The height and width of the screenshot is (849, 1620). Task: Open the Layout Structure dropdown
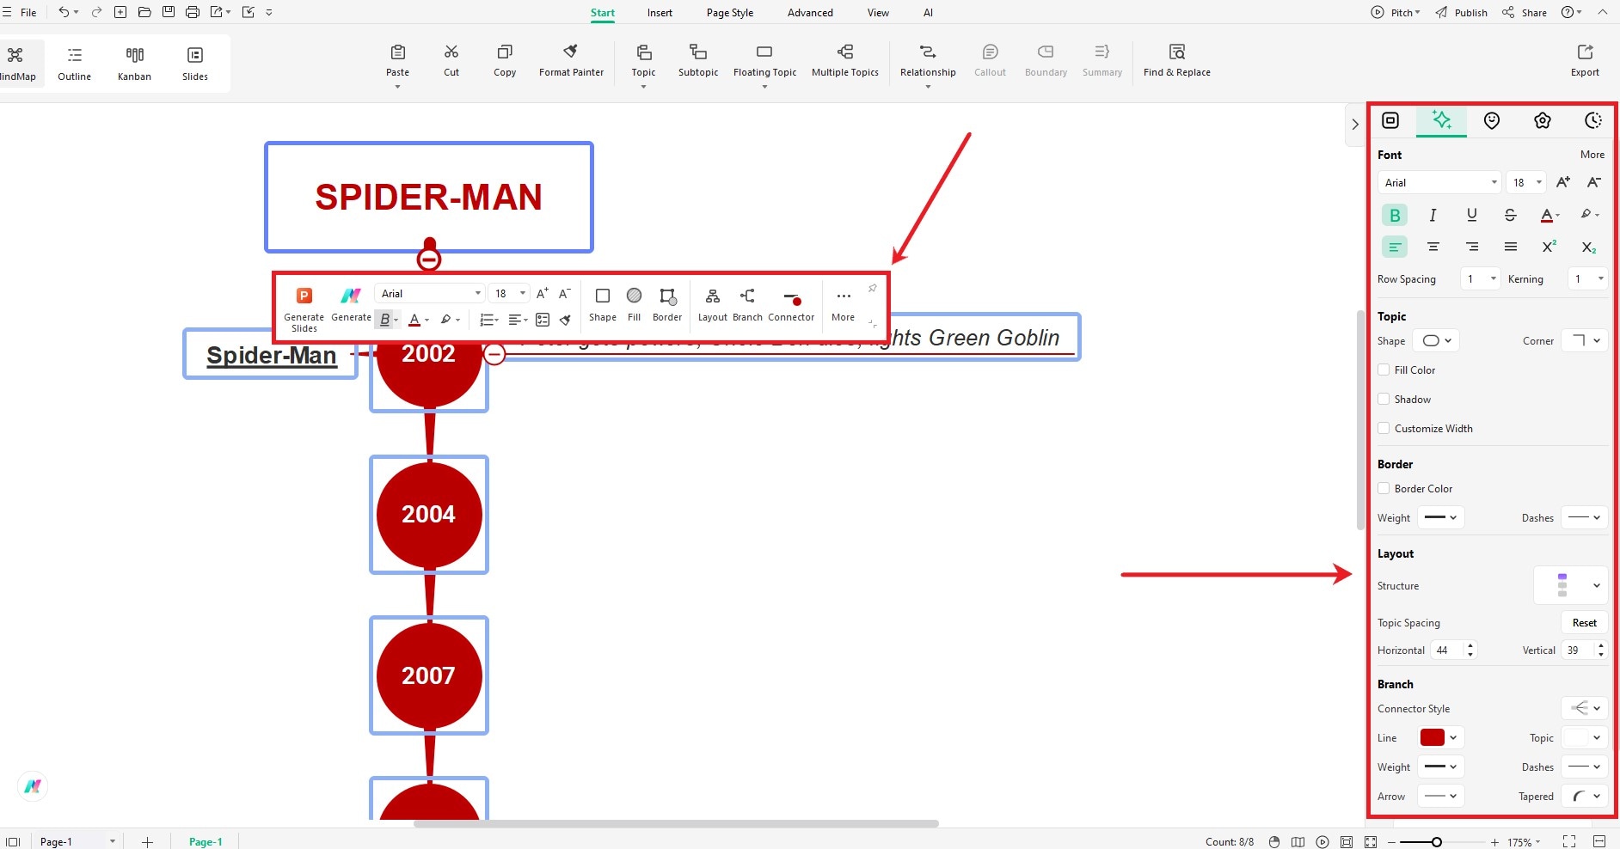[1571, 585]
